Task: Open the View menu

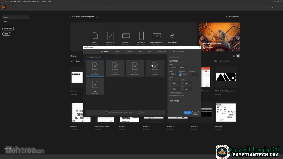Action: tap(38, 2)
